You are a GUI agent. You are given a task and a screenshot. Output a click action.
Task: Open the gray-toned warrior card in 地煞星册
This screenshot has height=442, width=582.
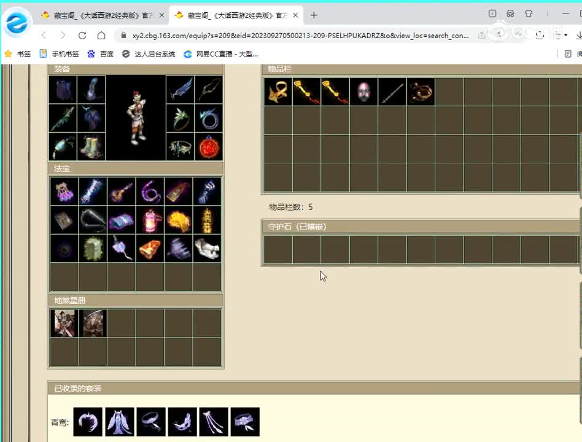[x=93, y=324]
